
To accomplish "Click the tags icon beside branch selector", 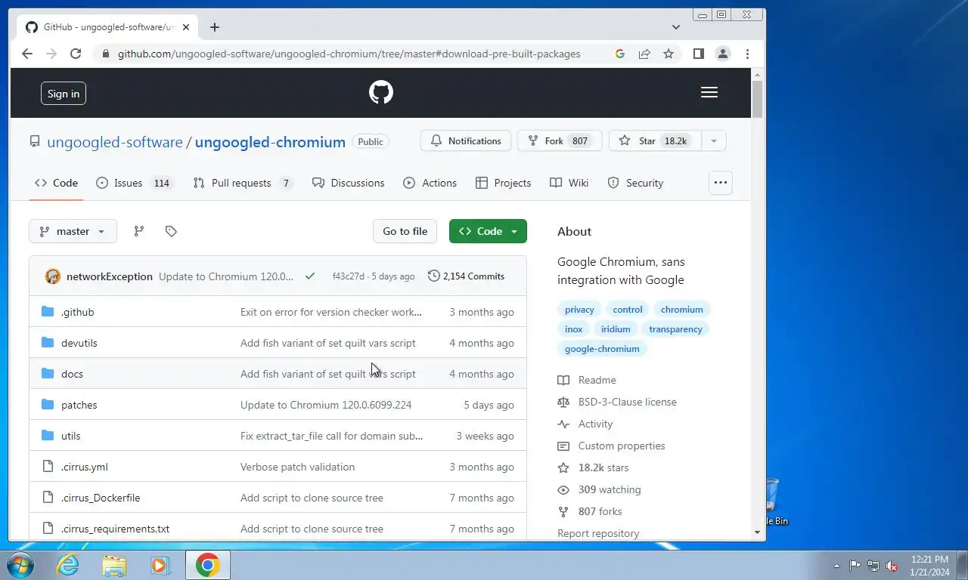I will 171,231.
